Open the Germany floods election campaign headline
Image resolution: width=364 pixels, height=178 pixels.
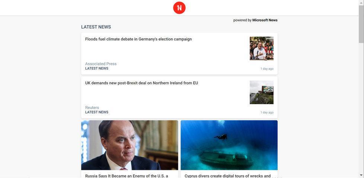pos(138,39)
